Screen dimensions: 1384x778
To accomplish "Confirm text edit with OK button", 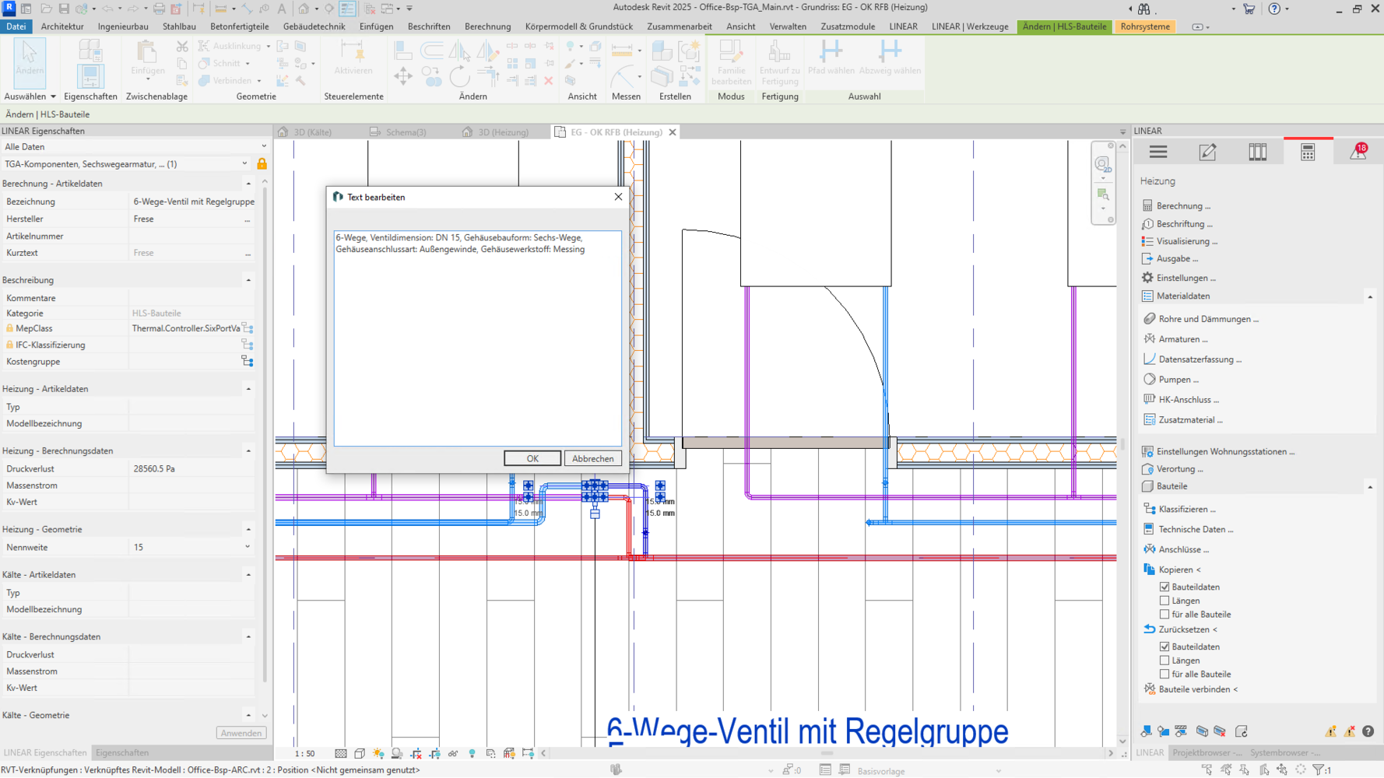I will tap(532, 458).
